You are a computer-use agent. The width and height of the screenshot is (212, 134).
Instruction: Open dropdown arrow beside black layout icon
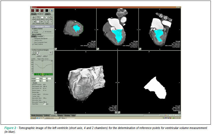point(49,11)
